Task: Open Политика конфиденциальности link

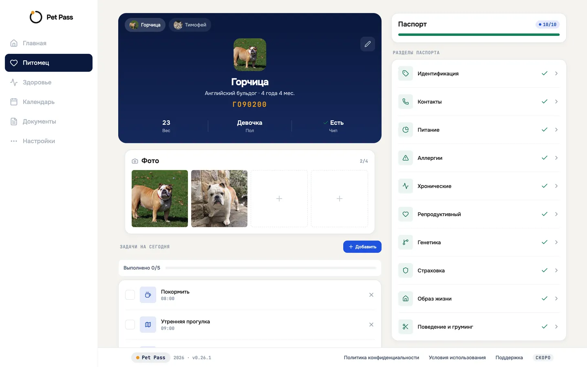Action: point(382,358)
